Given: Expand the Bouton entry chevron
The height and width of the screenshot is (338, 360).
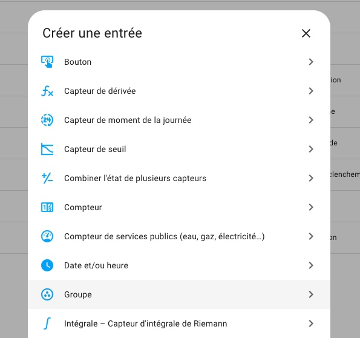Looking at the screenshot, I should click(x=311, y=62).
